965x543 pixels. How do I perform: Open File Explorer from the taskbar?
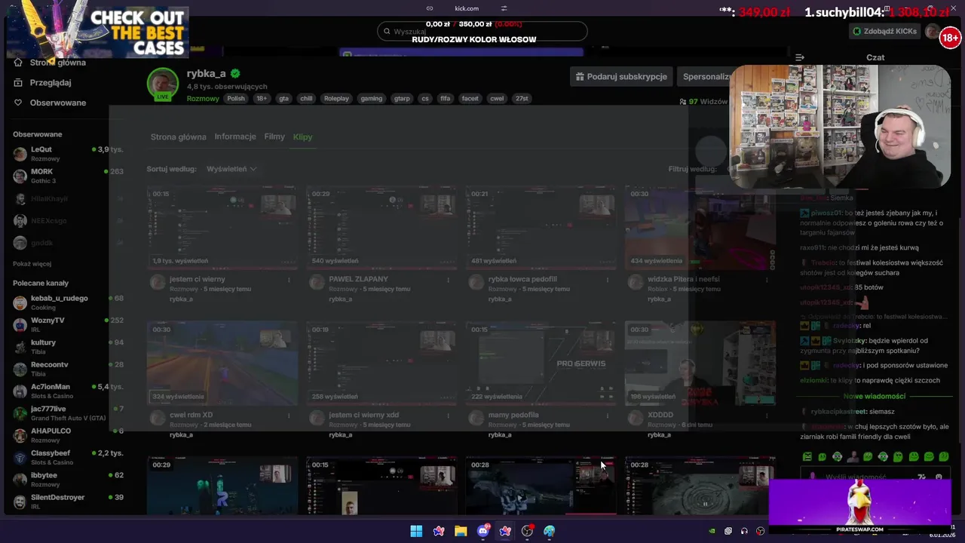461,531
